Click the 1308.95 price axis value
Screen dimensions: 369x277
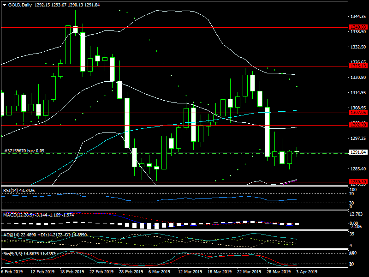click(358, 108)
